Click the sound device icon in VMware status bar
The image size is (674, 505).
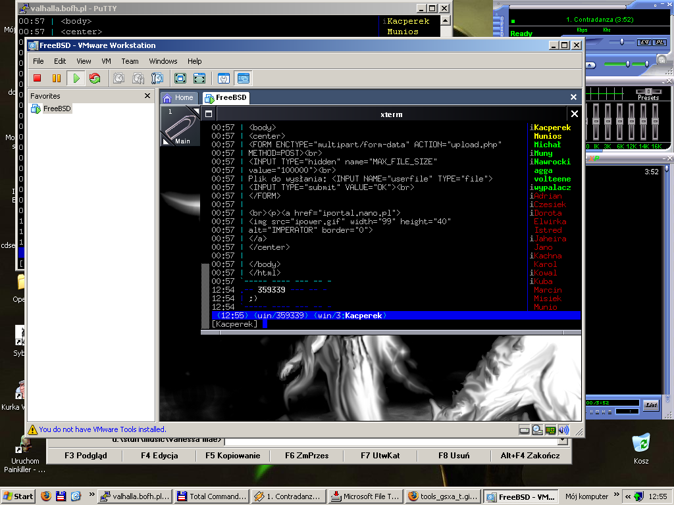pyautogui.click(x=563, y=430)
